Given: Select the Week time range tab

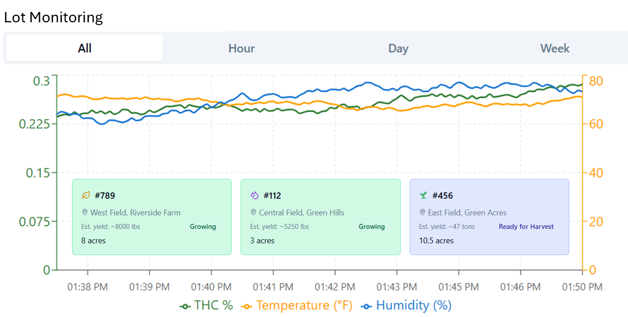Looking at the screenshot, I should pyautogui.click(x=555, y=48).
